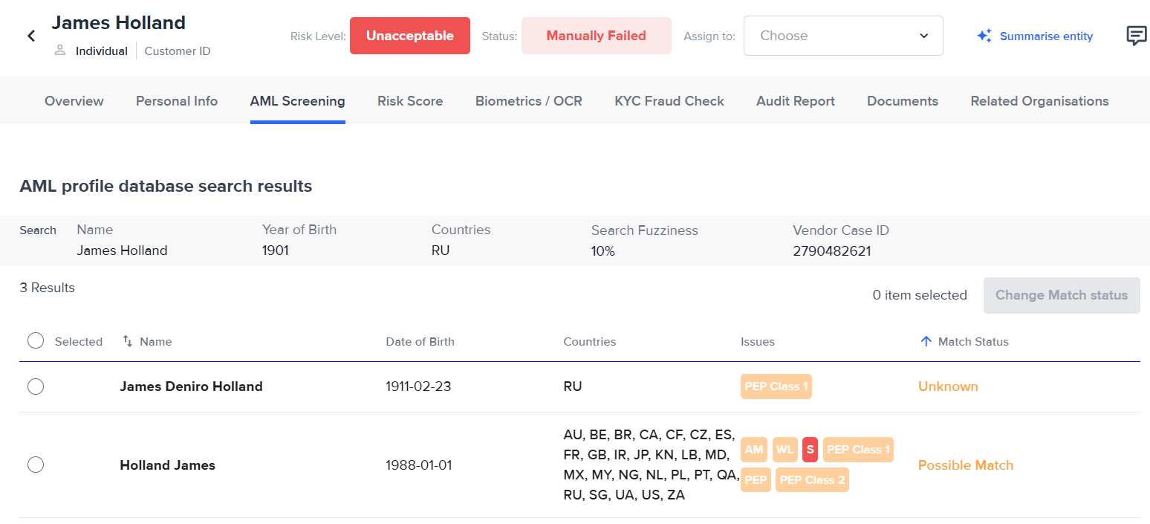1150x524 pixels.
Task: Click the Manually Failed status badge
Action: pyautogui.click(x=597, y=36)
